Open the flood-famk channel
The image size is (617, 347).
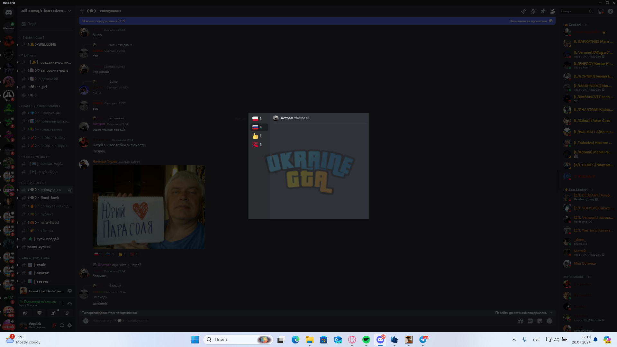click(x=46, y=198)
